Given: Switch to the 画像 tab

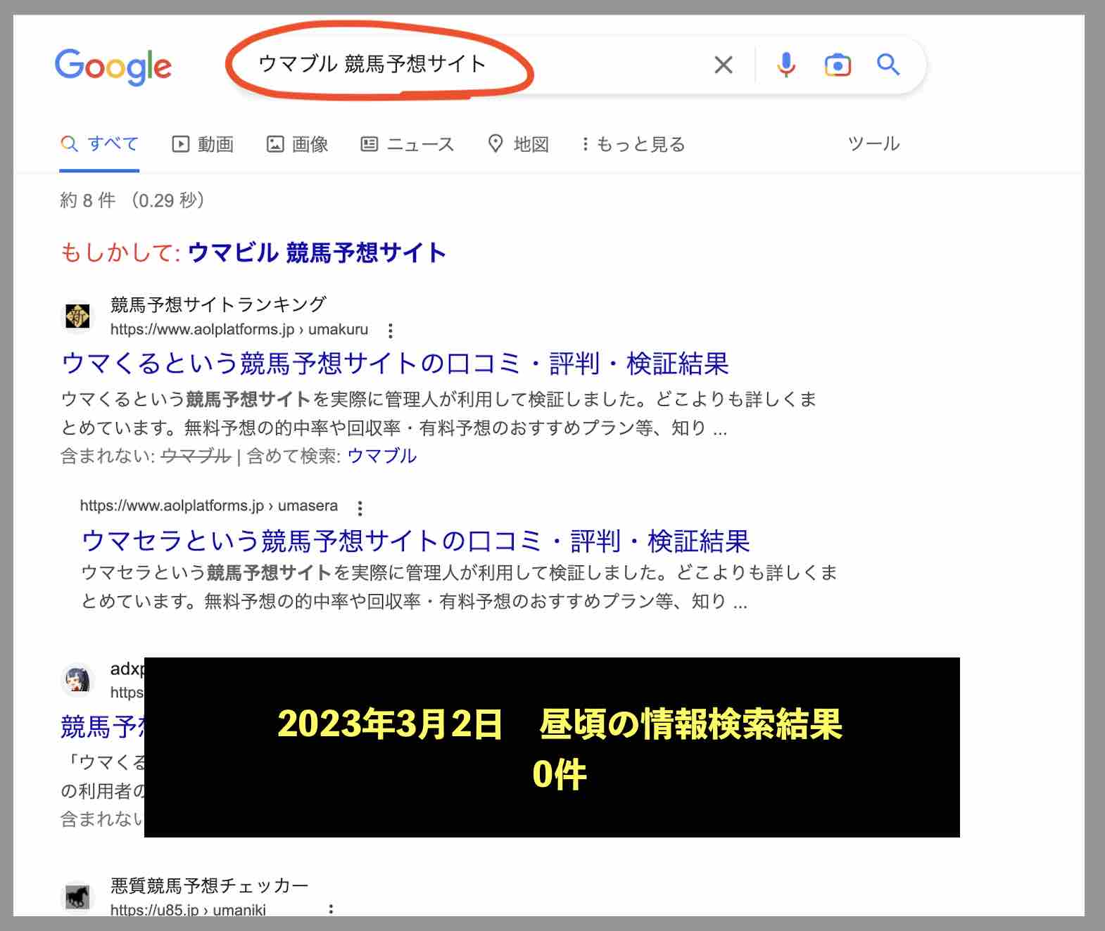Looking at the screenshot, I should [x=297, y=144].
